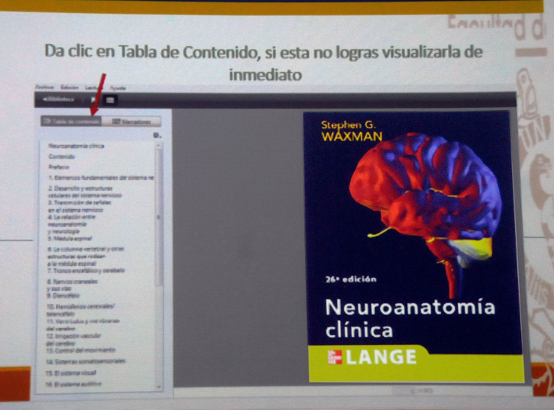Image resolution: width=554 pixels, height=410 pixels.
Task: Click the toolbar icon right of Biblioteca
Action: [93, 99]
